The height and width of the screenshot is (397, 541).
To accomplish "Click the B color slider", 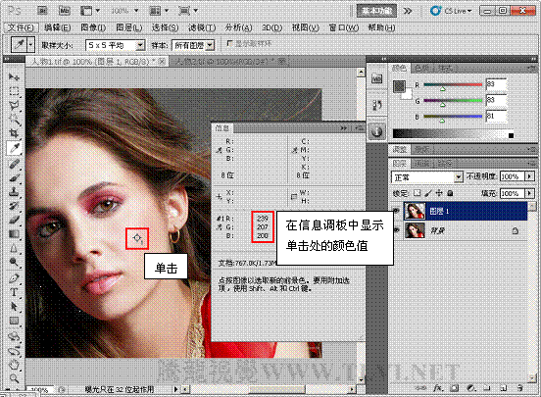I will [x=453, y=117].
